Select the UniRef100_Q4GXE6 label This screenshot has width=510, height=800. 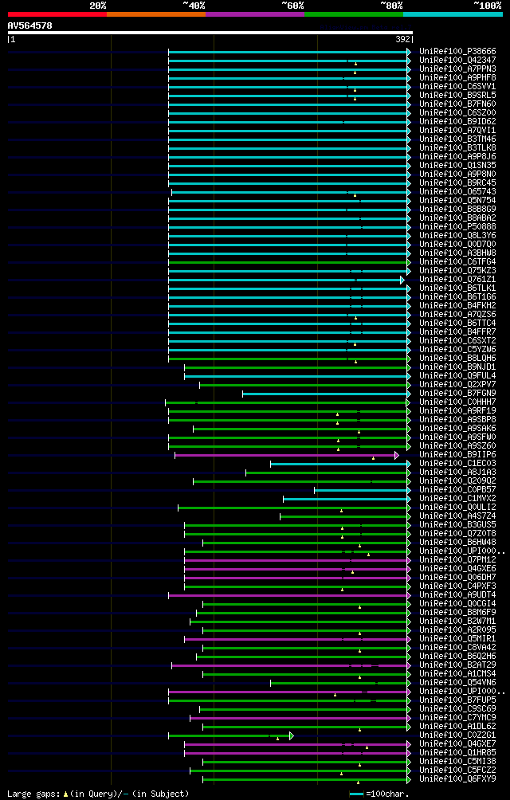(x=457, y=568)
